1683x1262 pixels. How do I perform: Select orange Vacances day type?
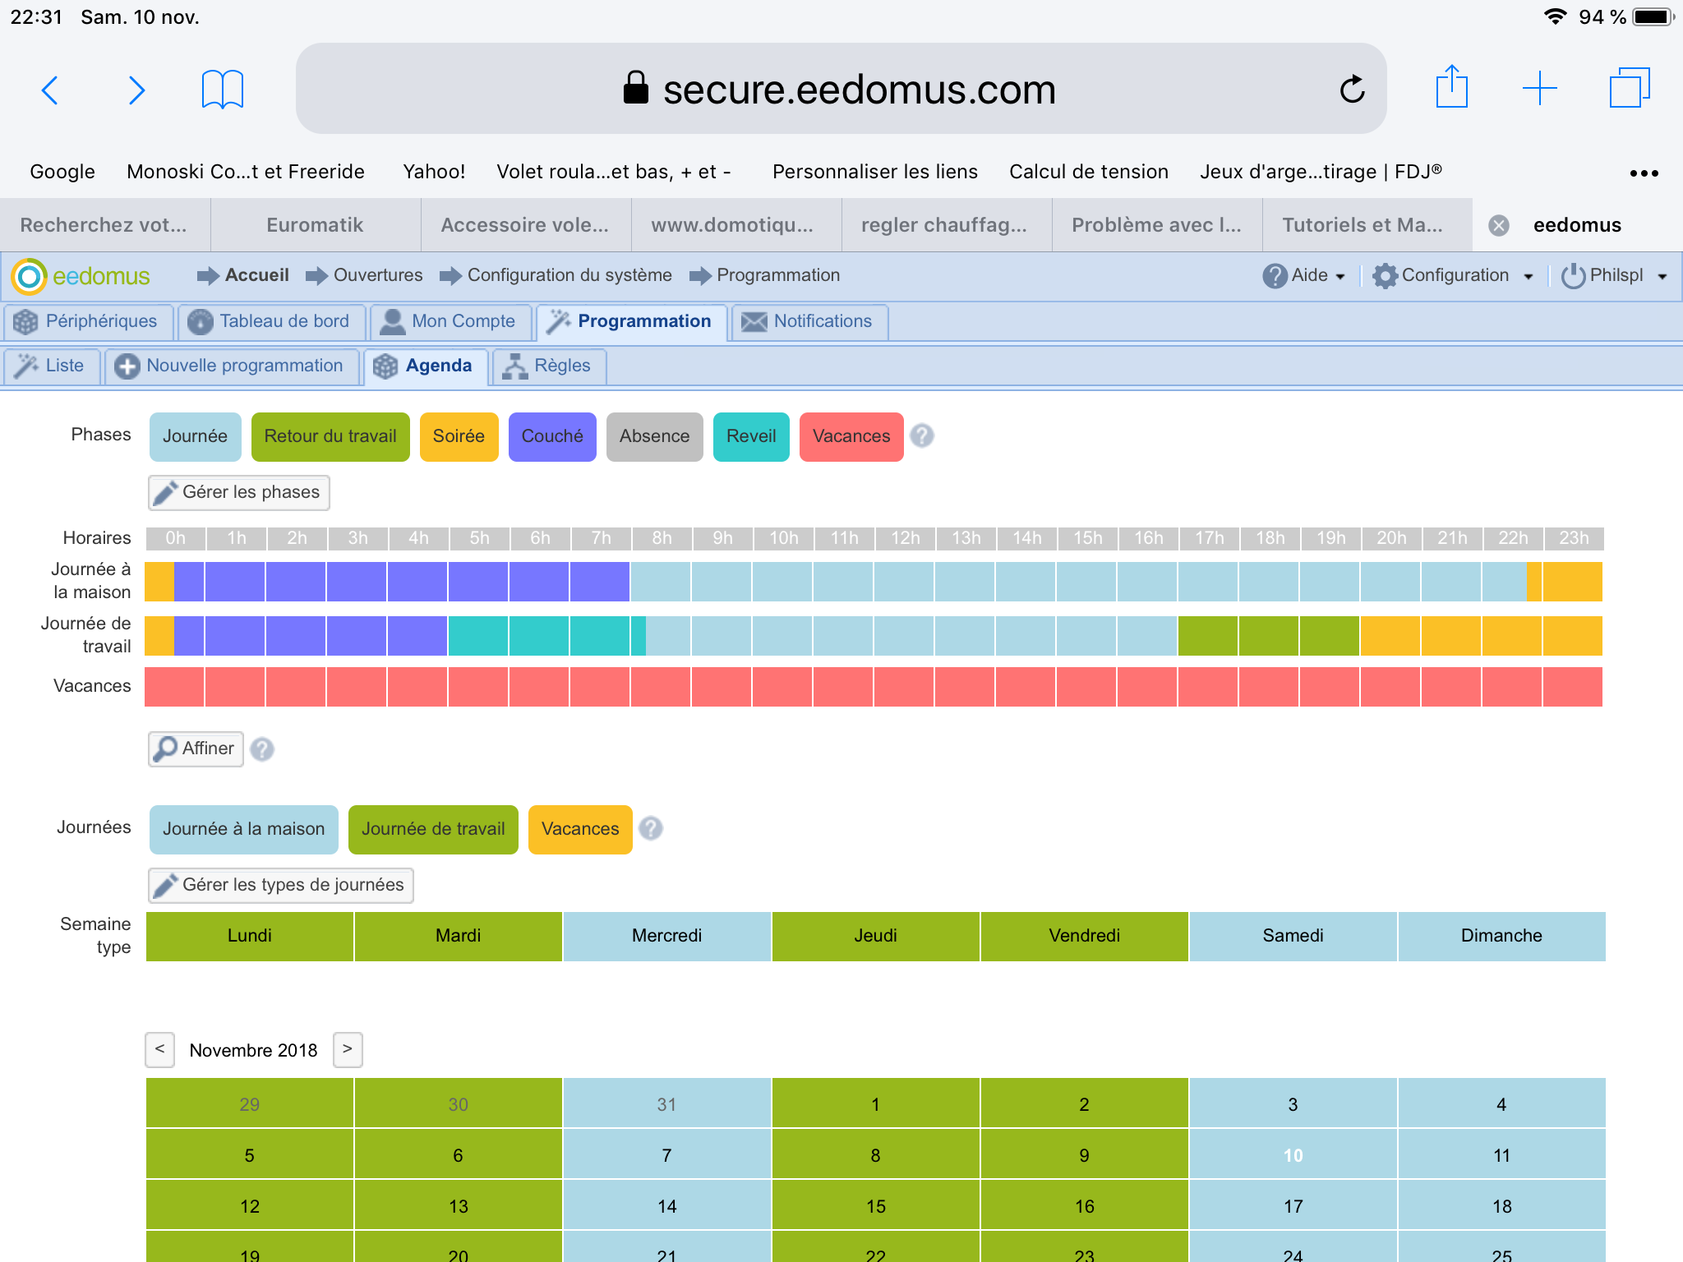pyautogui.click(x=580, y=829)
